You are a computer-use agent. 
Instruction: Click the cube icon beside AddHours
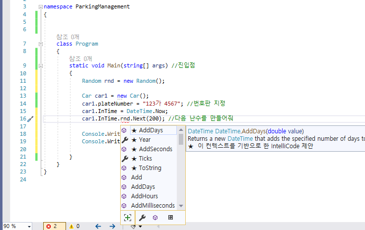(124, 196)
